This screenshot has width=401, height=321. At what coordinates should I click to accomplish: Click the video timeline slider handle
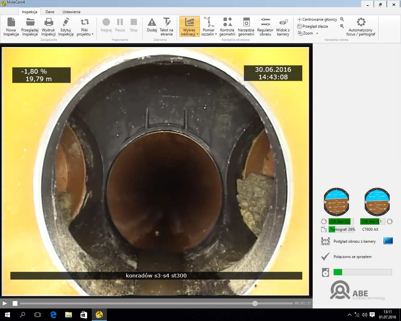tap(255, 303)
